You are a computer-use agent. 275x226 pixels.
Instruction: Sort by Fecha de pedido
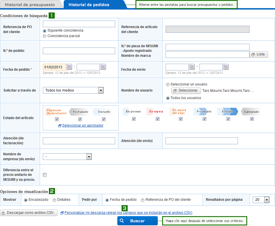(x=107, y=200)
